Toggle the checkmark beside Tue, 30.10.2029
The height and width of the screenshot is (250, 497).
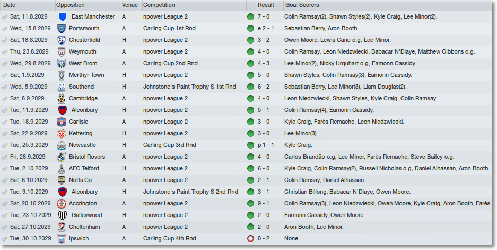[x=4, y=238]
